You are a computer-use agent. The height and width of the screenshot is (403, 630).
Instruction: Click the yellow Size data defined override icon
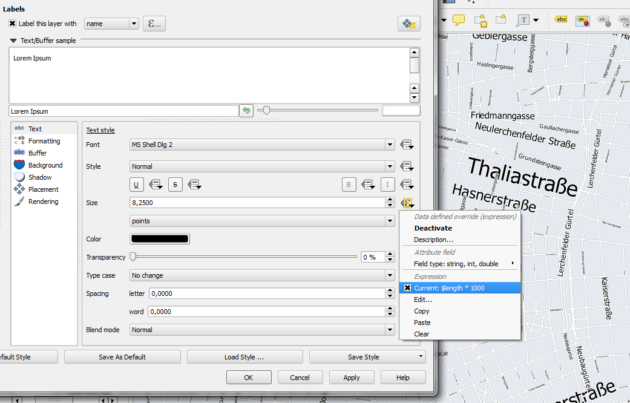(x=407, y=203)
